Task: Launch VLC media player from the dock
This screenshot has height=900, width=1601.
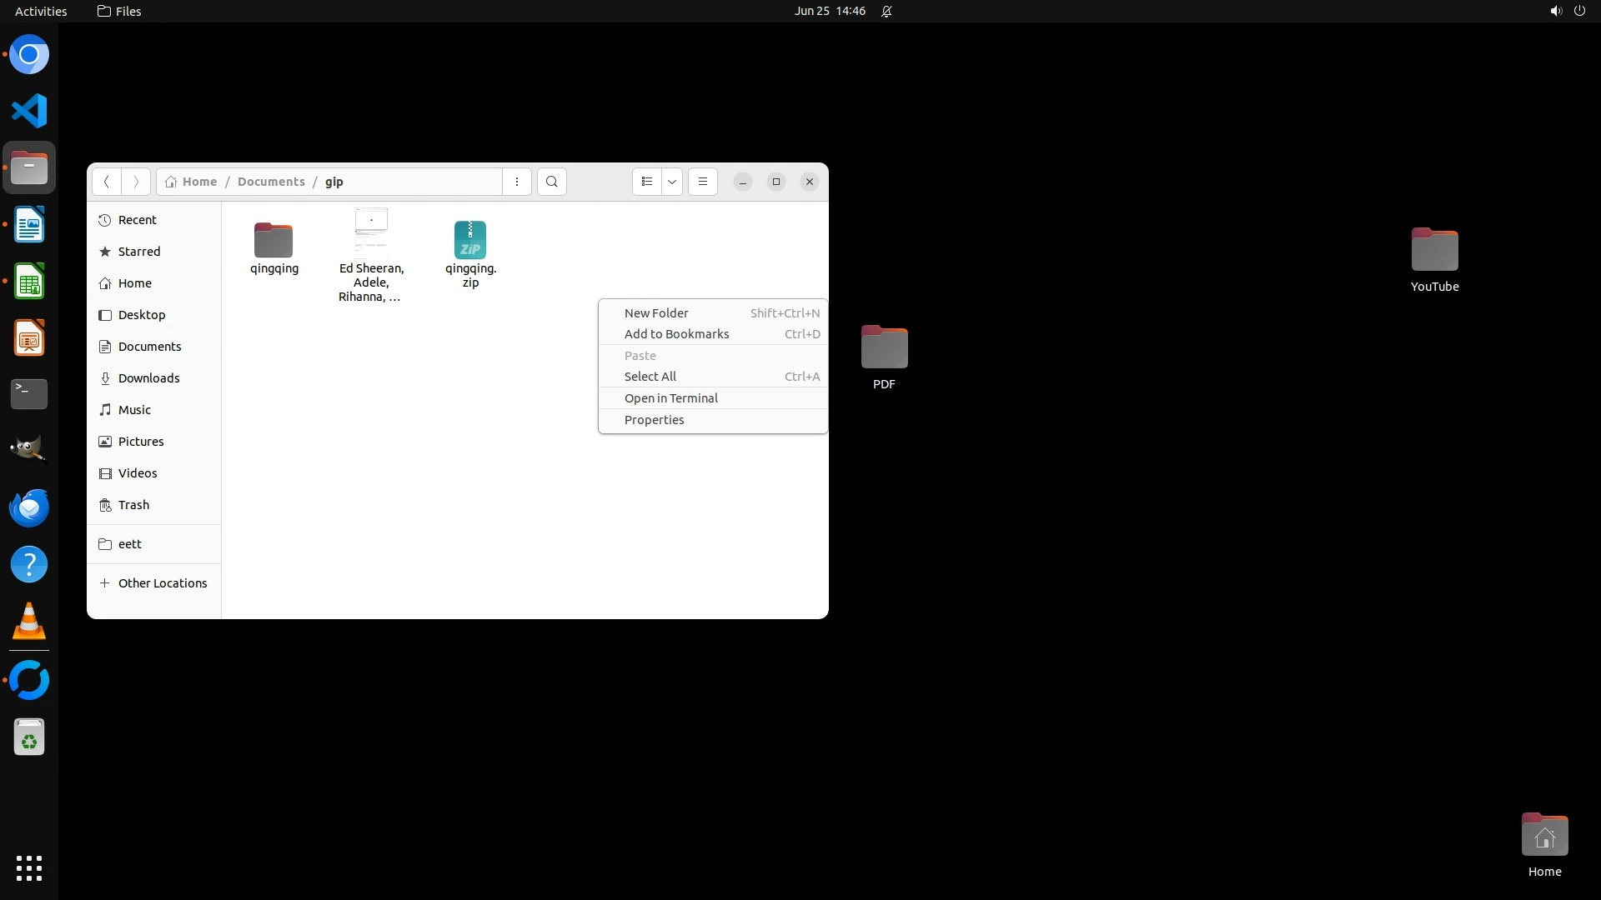Action: point(29,622)
